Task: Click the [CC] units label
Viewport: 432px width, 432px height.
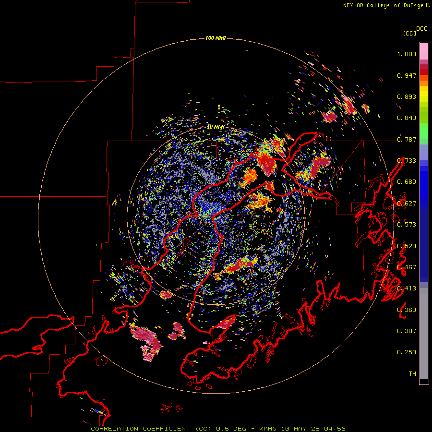Action: coord(409,33)
